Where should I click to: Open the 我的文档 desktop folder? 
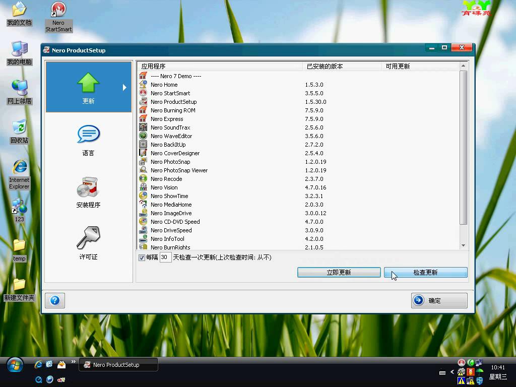[20, 14]
